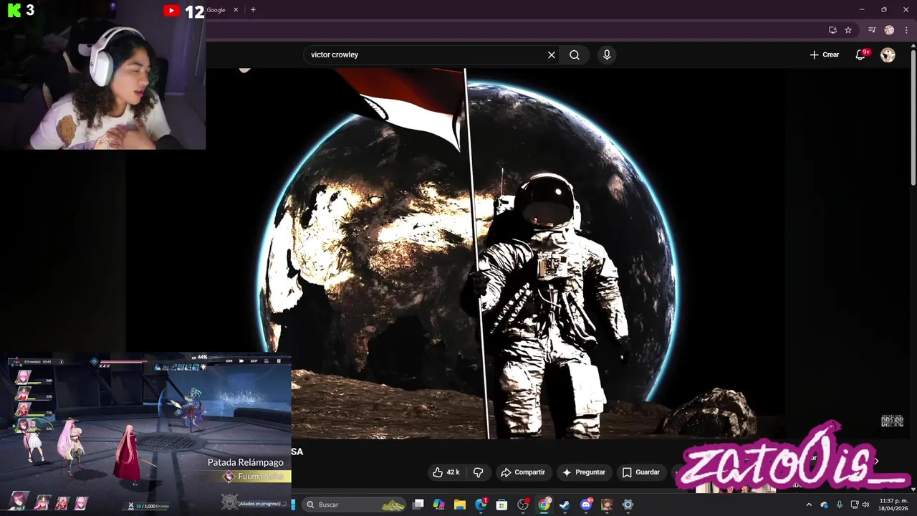Open the Crear menu
The width and height of the screenshot is (917, 516).
(824, 54)
